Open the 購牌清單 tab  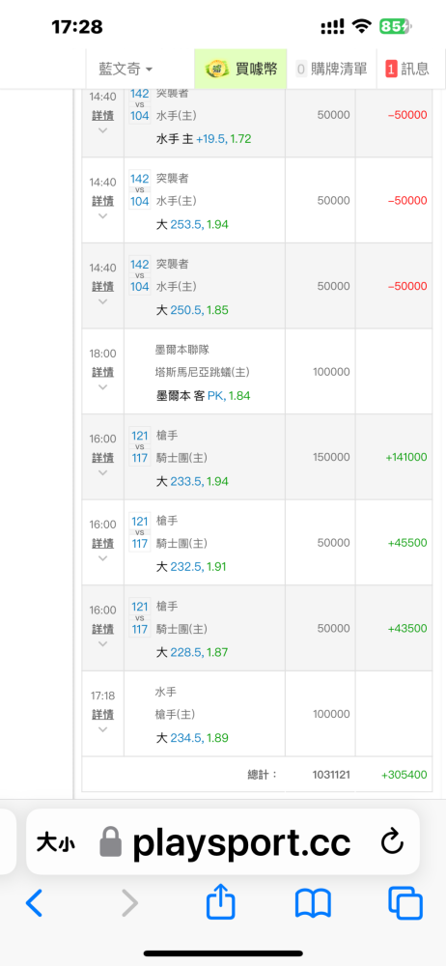point(331,69)
